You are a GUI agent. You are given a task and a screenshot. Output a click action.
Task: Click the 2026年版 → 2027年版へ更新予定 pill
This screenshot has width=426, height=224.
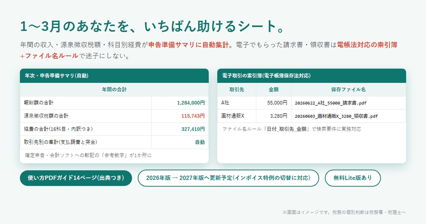(228, 178)
